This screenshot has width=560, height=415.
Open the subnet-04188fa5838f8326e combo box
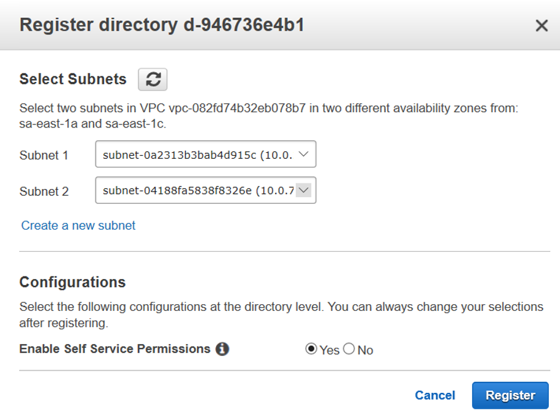[197, 191]
